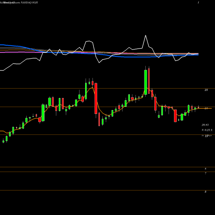Select the 20.85 closing price label

point(205,125)
